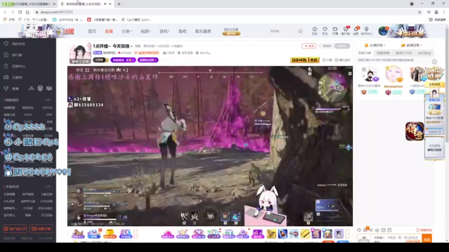The height and width of the screenshot is (252, 449).
Task: Expand 网游竞技 full list via 全部
Action: [x=48, y=100]
